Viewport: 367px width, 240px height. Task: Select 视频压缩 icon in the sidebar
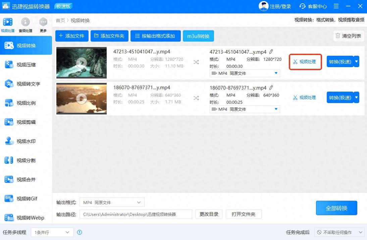(9, 65)
